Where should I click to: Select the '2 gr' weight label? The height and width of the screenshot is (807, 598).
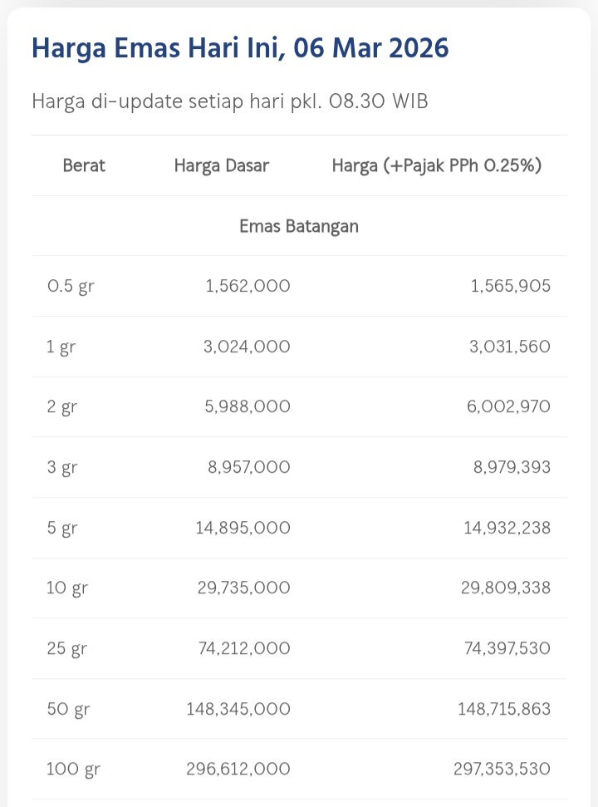click(x=61, y=407)
